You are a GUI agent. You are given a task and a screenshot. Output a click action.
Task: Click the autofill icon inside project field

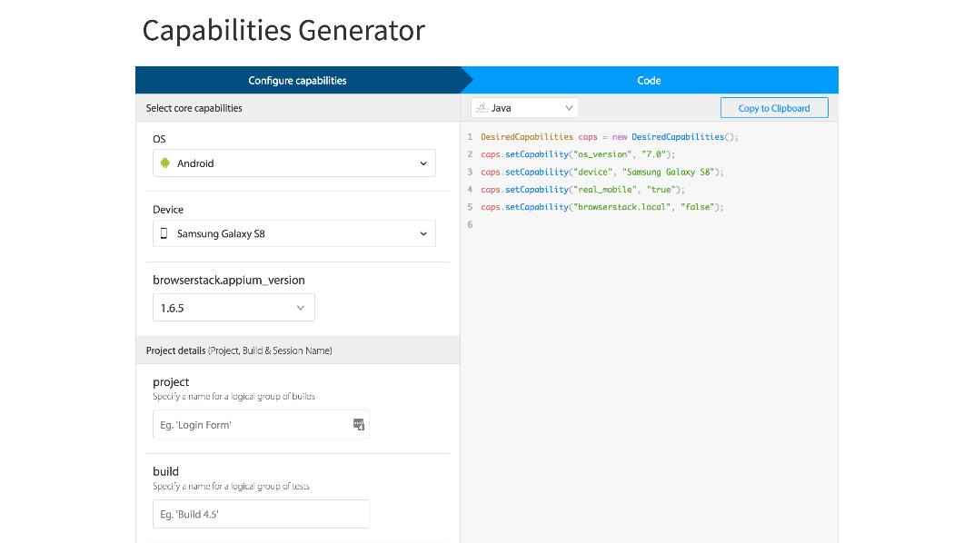358,425
